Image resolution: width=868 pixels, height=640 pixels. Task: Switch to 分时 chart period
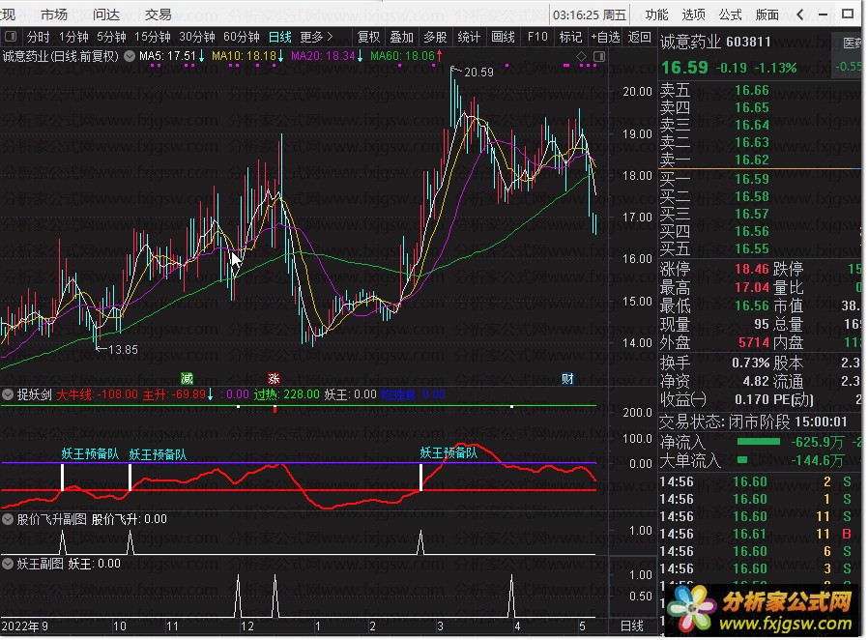39,37
